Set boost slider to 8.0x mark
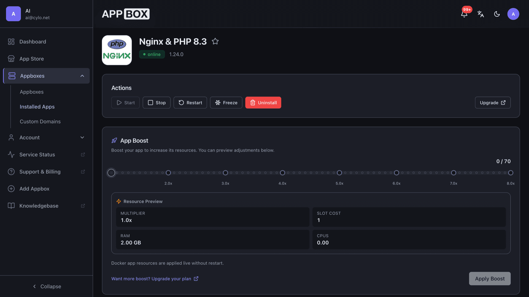 511,173
